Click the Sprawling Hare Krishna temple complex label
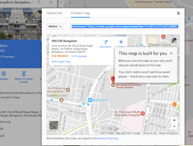Viewport: 193px width, 146px height. pyautogui.click(x=128, y=86)
